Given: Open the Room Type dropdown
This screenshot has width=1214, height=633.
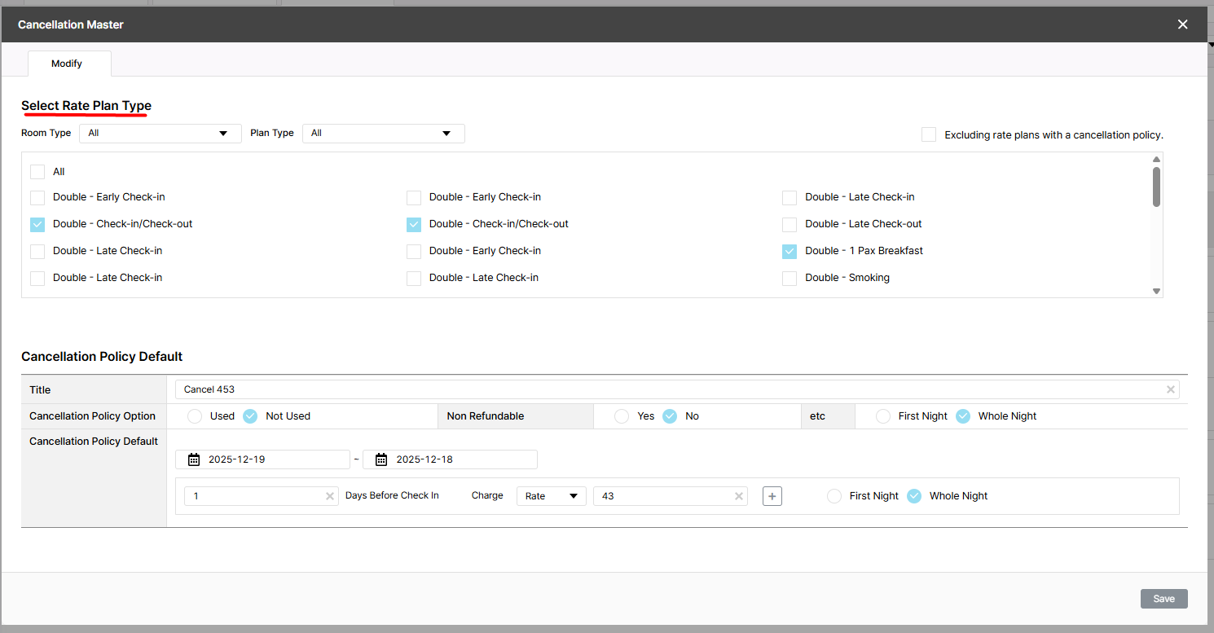Looking at the screenshot, I should pos(160,134).
